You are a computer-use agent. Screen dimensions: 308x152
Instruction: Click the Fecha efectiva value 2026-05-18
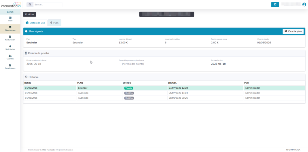[x=218, y=64]
